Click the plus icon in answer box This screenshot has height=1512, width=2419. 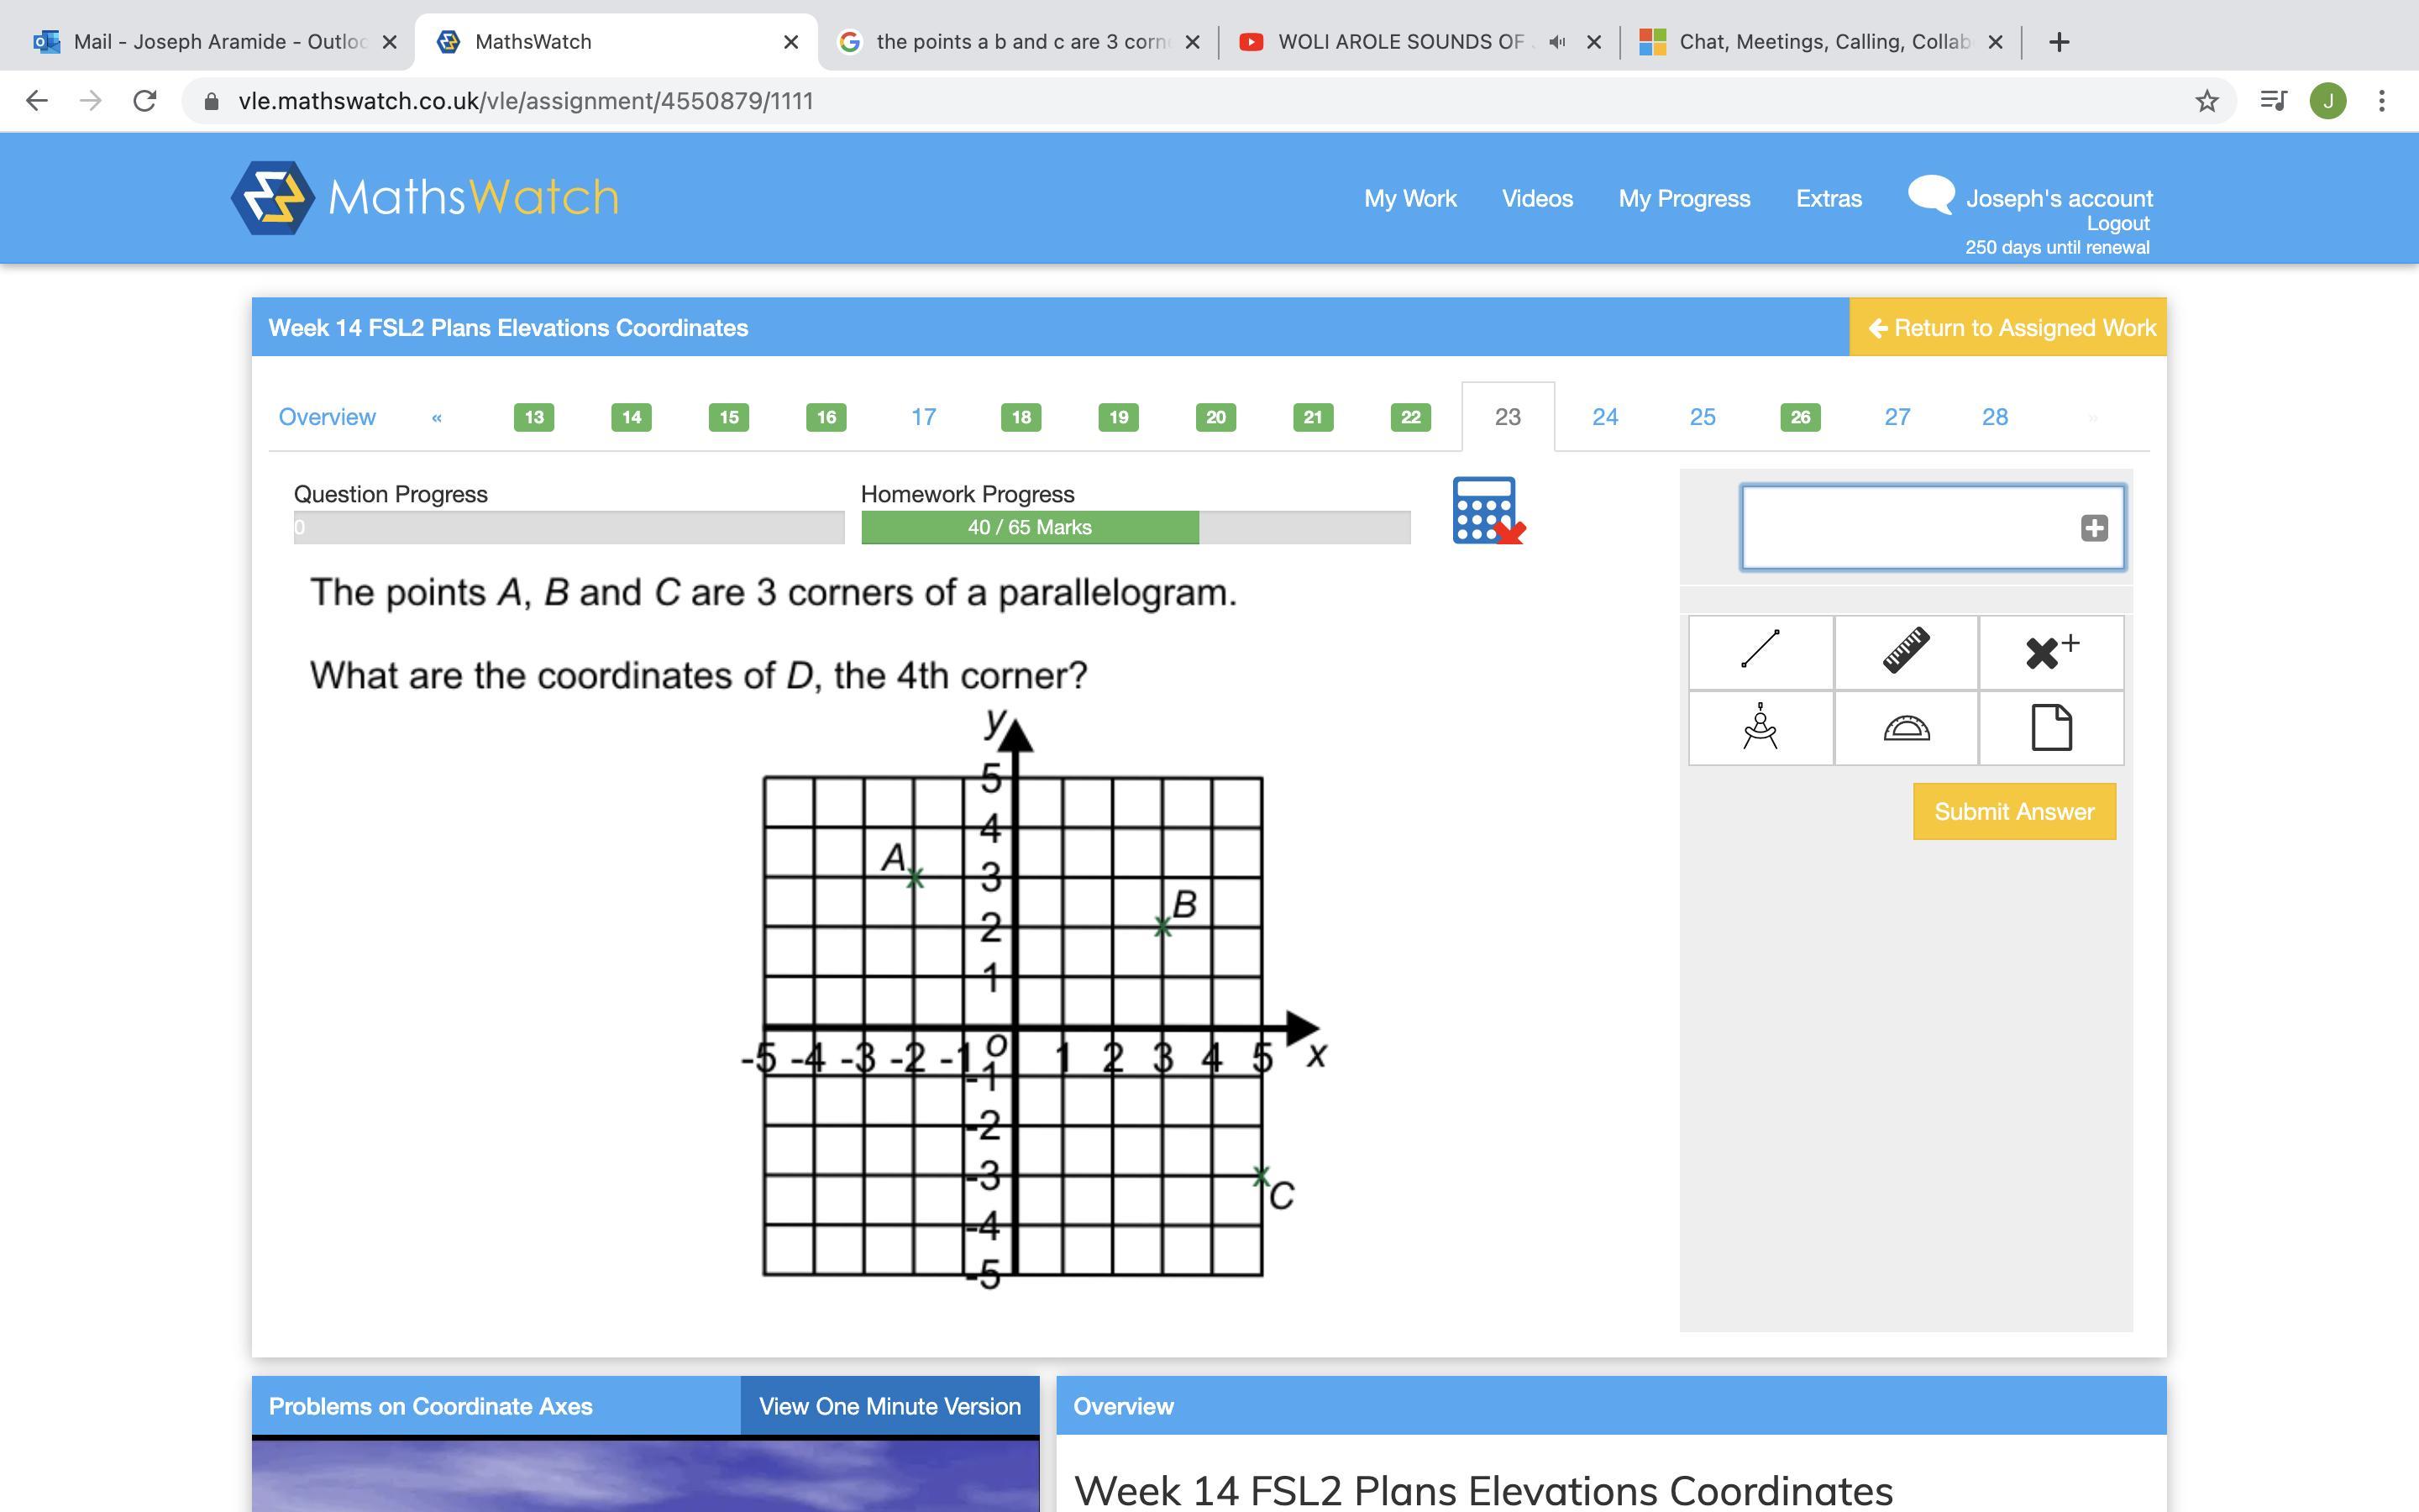(2094, 528)
